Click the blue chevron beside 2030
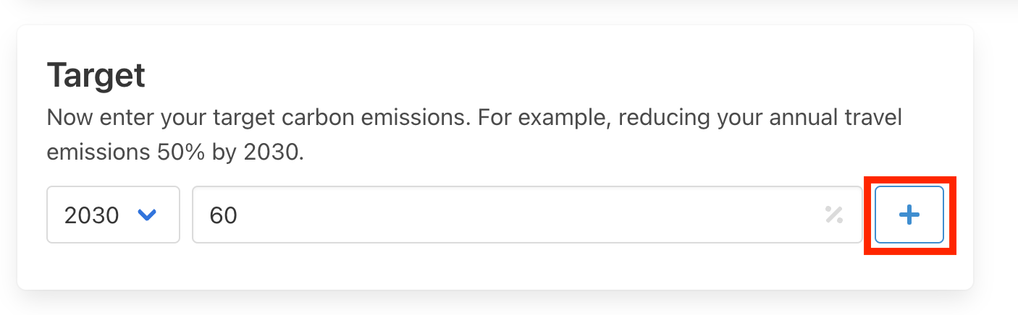Screen dimensions: 1018x315 pos(147,215)
